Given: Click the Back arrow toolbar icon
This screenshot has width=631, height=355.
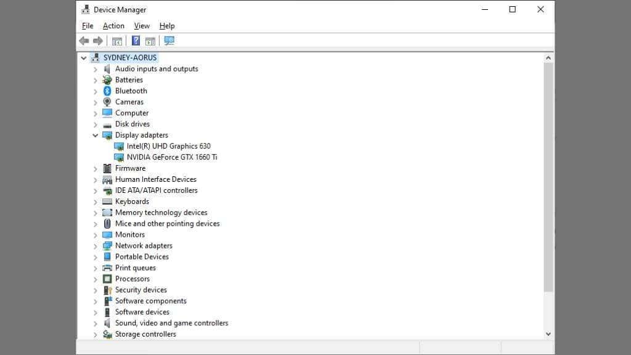Looking at the screenshot, I should click(x=84, y=41).
